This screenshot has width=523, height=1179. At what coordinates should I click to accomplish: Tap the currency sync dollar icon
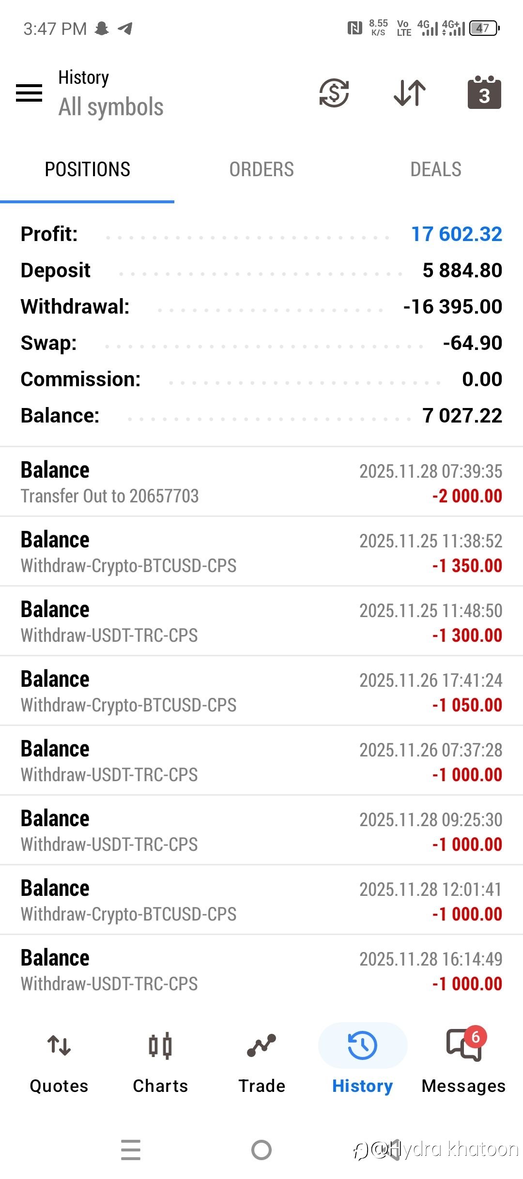click(334, 92)
